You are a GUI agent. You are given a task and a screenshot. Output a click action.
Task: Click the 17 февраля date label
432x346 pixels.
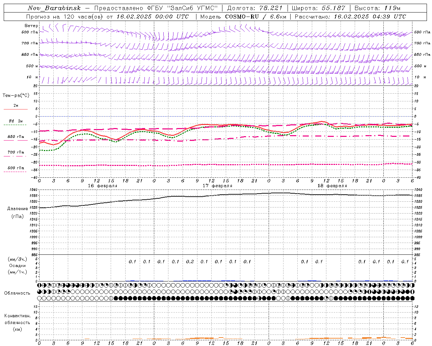click(217, 186)
